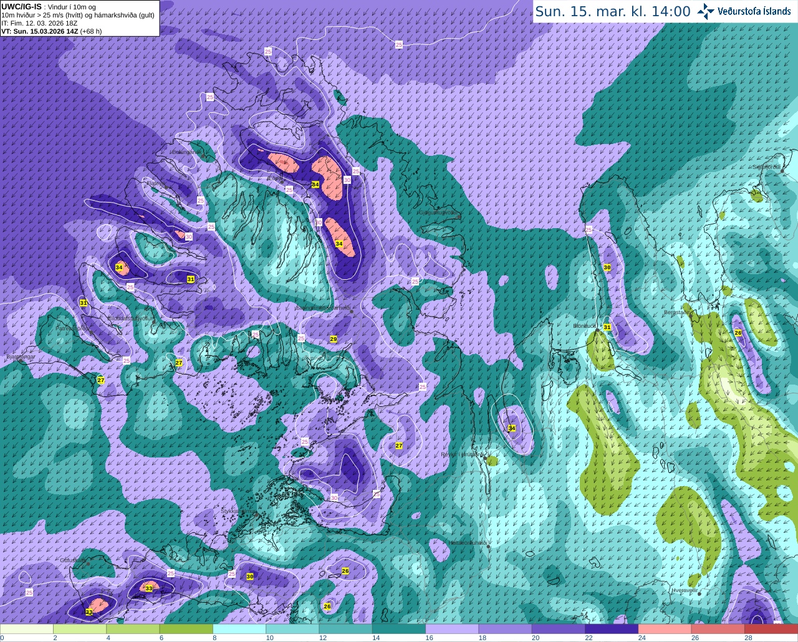This screenshot has width=798, height=642.
Task: Click the 12–14 teal legend swatch
Action: 346,629
